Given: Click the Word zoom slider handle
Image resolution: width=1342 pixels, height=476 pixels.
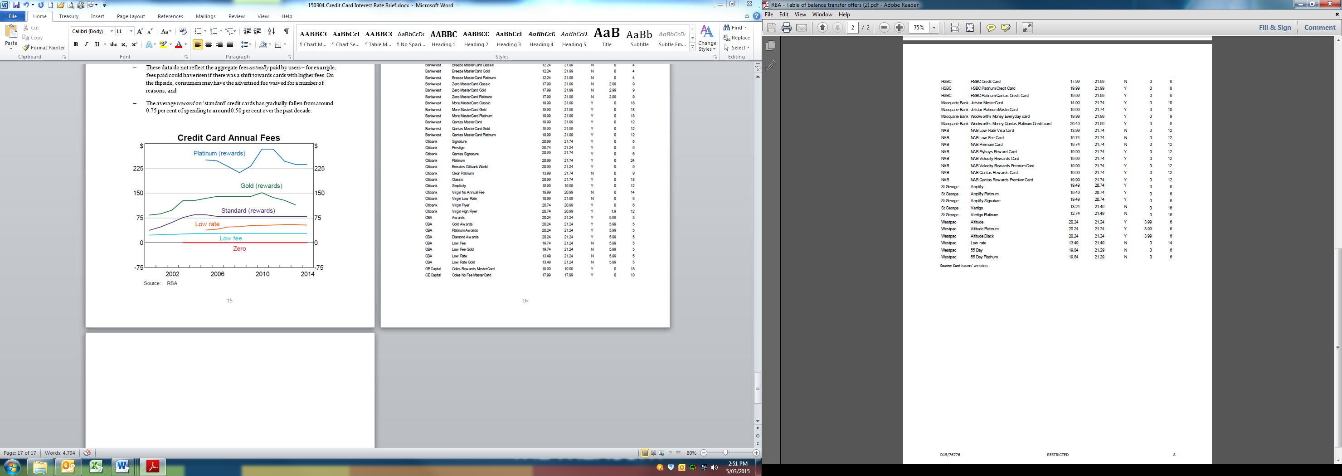Looking at the screenshot, I should click(x=726, y=453).
